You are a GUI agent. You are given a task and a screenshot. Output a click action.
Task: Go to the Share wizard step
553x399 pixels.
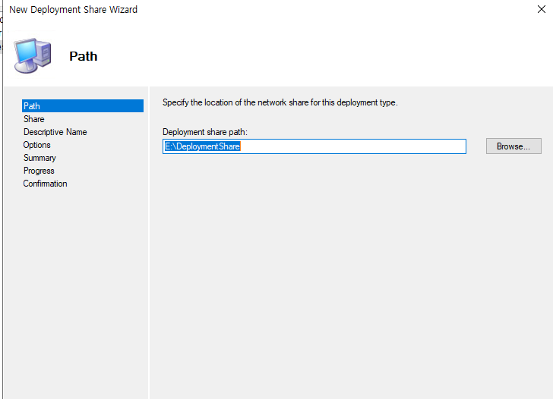tap(34, 119)
